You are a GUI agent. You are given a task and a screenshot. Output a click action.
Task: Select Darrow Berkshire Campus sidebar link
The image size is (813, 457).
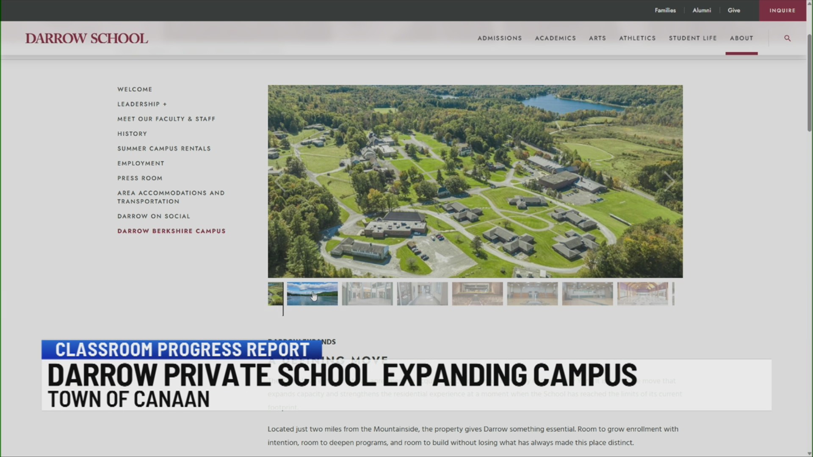(x=171, y=231)
